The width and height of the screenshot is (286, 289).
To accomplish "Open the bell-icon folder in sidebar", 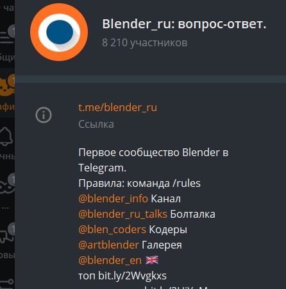I will pyautogui.click(x=6, y=136).
